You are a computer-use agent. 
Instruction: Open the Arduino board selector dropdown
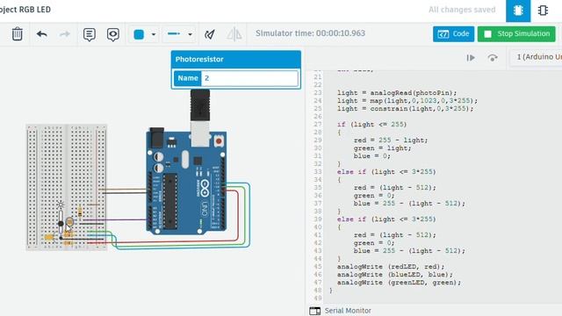click(537, 57)
